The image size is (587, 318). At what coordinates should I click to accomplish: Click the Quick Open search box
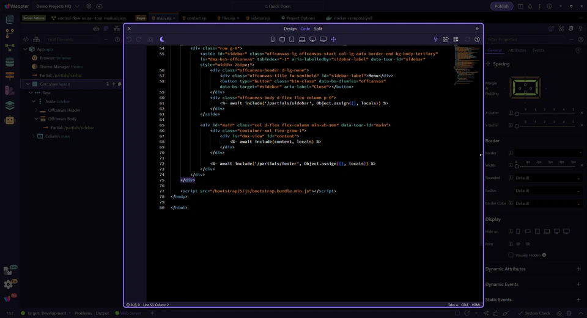point(278,6)
